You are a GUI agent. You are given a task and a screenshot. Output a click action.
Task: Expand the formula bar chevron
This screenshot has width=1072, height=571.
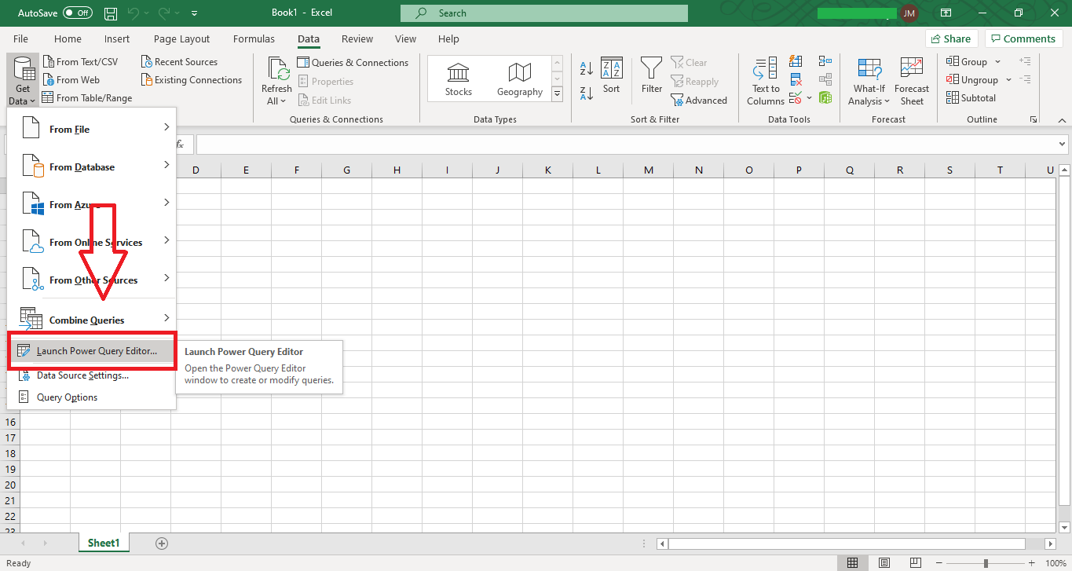click(x=1063, y=145)
